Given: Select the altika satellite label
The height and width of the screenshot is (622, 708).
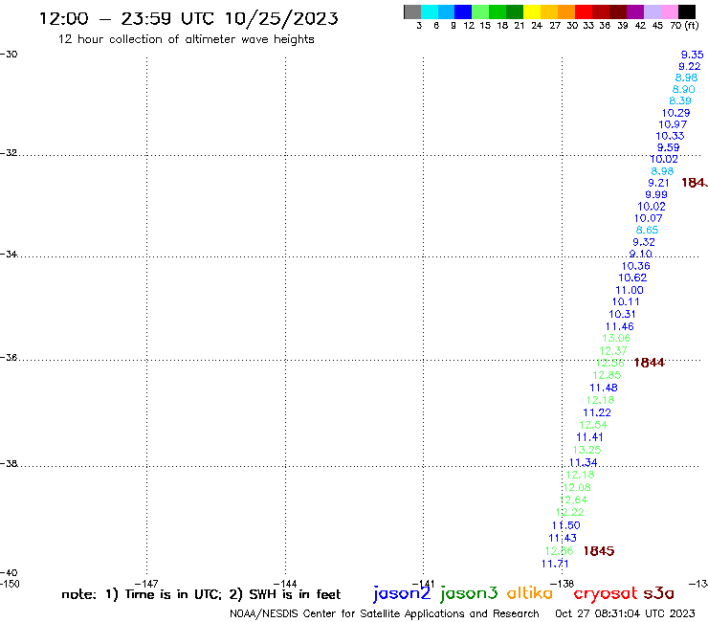Looking at the screenshot, I should (530, 592).
